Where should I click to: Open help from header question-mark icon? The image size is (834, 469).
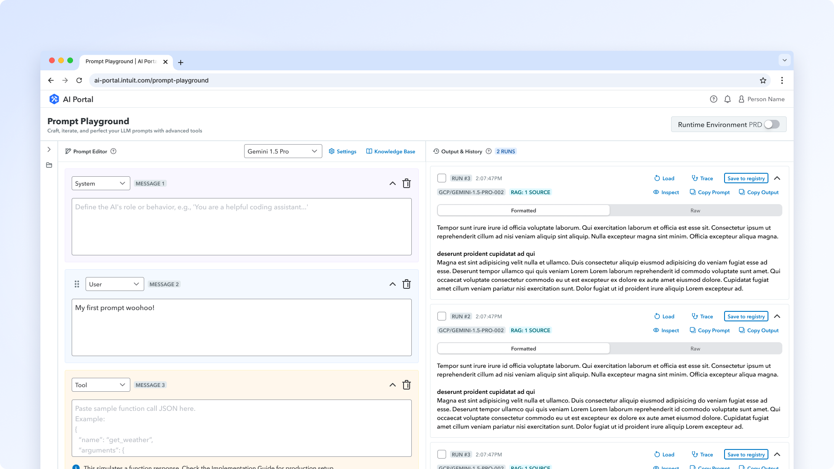pos(714,99)
